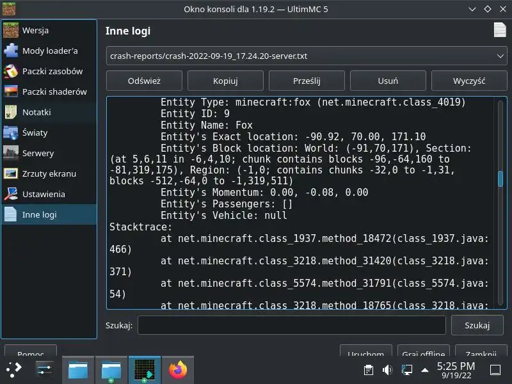Click the Ustawienia tools icon
This screenshot has height=384, width=512.
[11, 194]
